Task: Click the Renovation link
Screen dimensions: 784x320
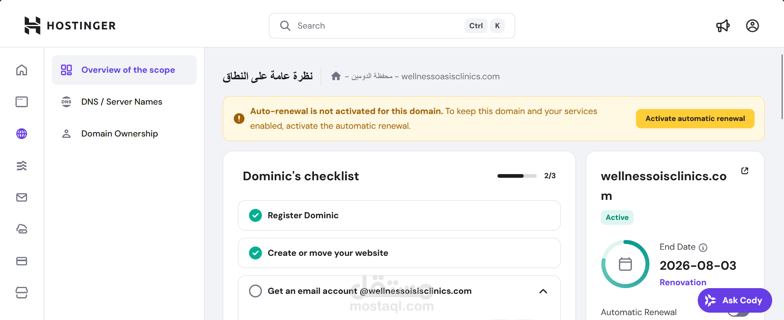Action: pyautogui.click(x=683, y=282)
